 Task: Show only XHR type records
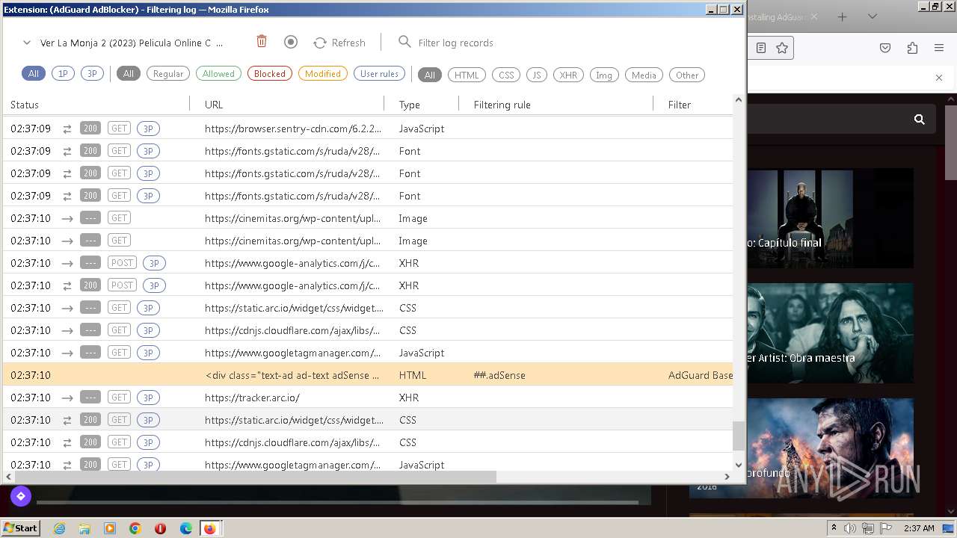(568, 75)
